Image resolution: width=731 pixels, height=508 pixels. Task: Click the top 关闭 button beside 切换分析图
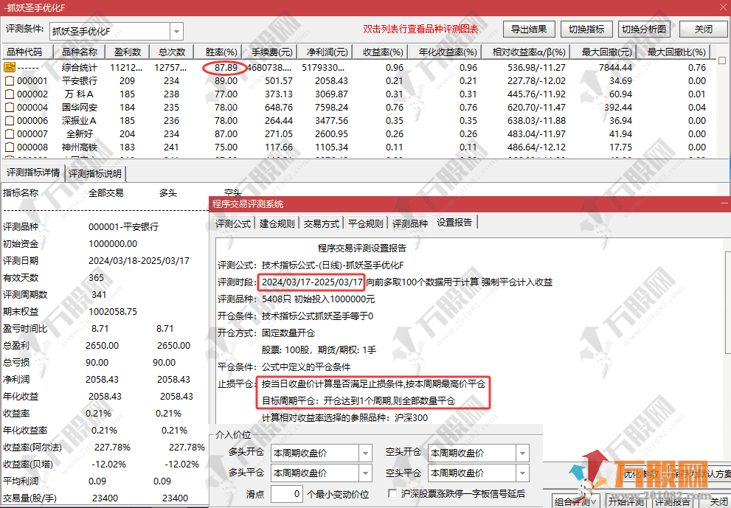tap(704, 29)
